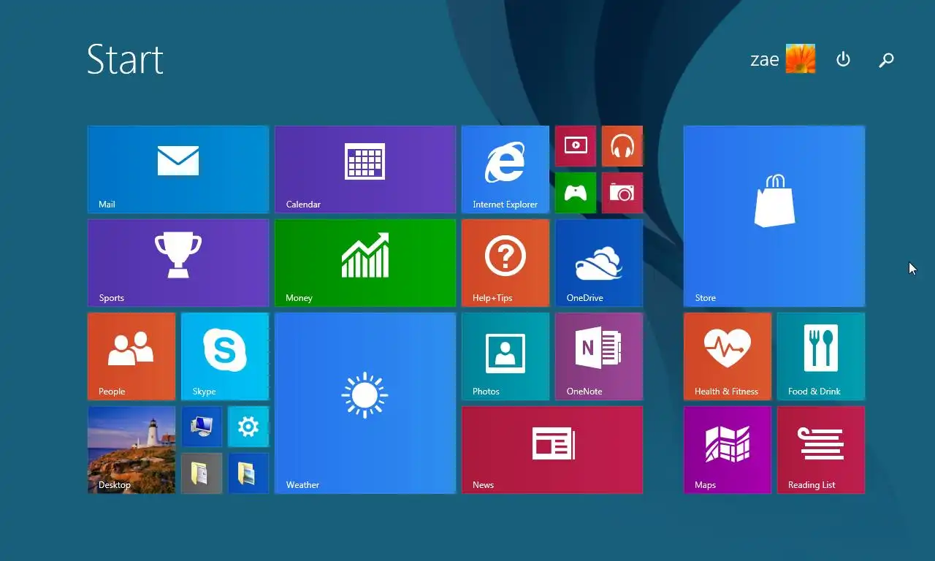Image resolution: width=935 pixels, height=561 pixels.
Task: Launch the OneNote tile
Action: [599, 356]
